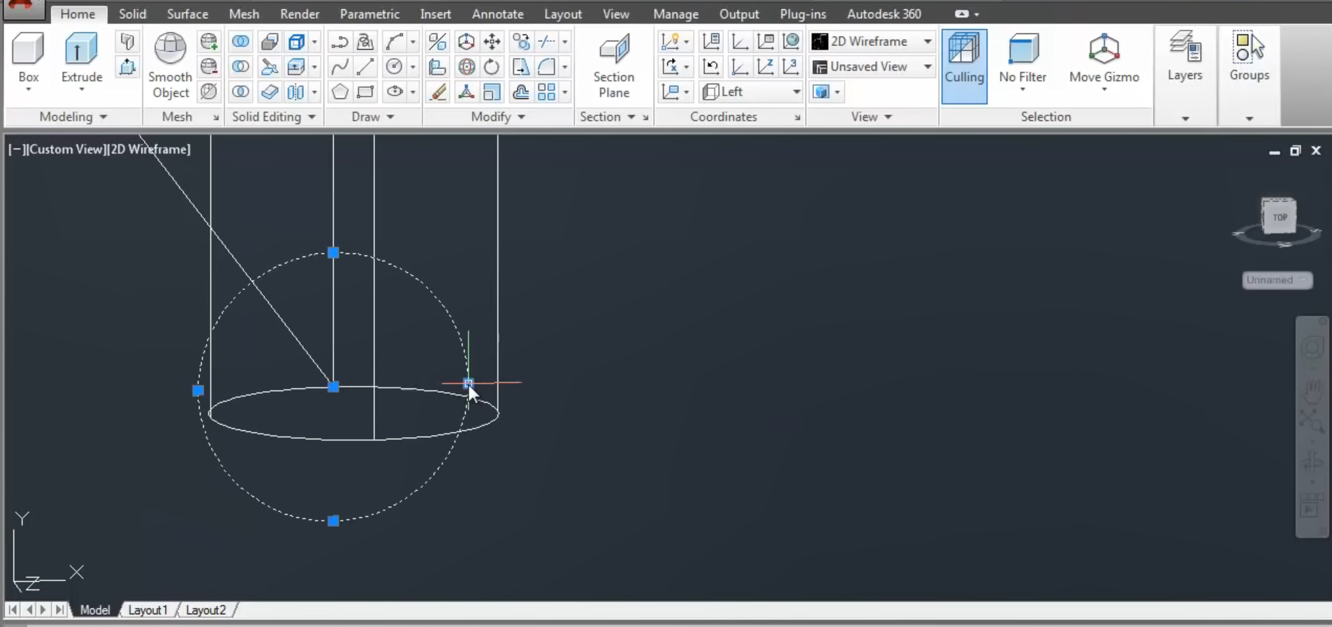Viewport: 1332px width, 627px height.
Task: Go to the Annotate ribbon tab
Action: tap(498, 14)
